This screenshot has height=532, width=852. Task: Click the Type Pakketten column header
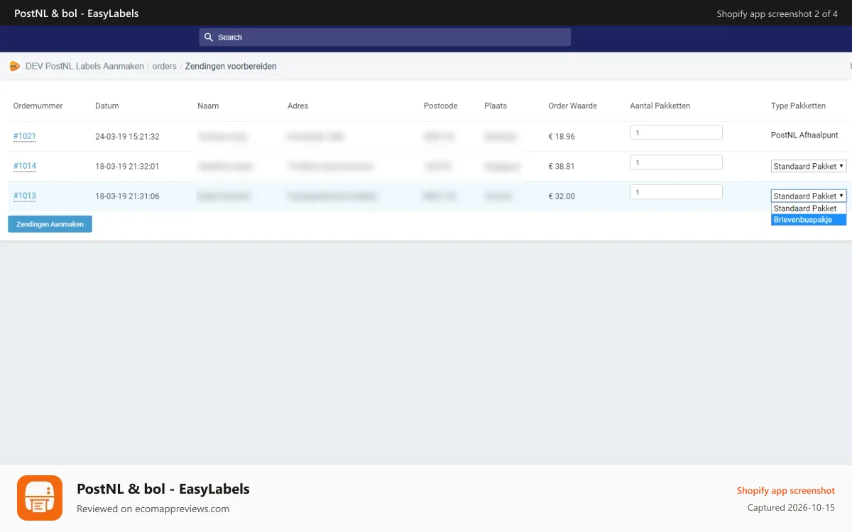(798, 106)
